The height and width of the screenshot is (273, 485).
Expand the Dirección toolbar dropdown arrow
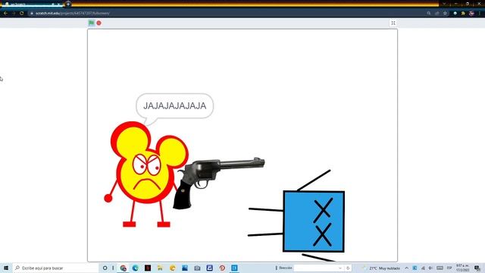(x=340, y=268)
